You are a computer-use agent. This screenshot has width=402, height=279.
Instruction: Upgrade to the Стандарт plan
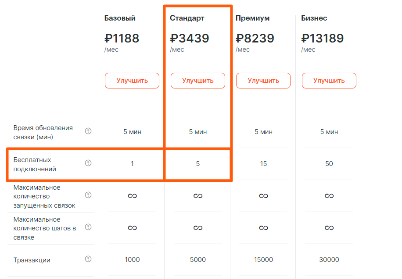click(197, 81)
